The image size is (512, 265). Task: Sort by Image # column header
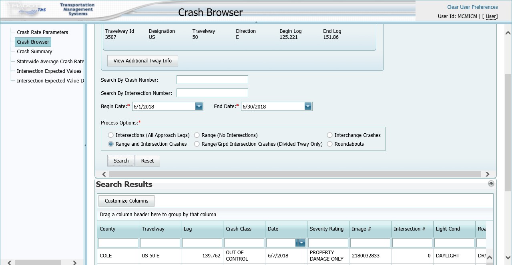point(370,229)
